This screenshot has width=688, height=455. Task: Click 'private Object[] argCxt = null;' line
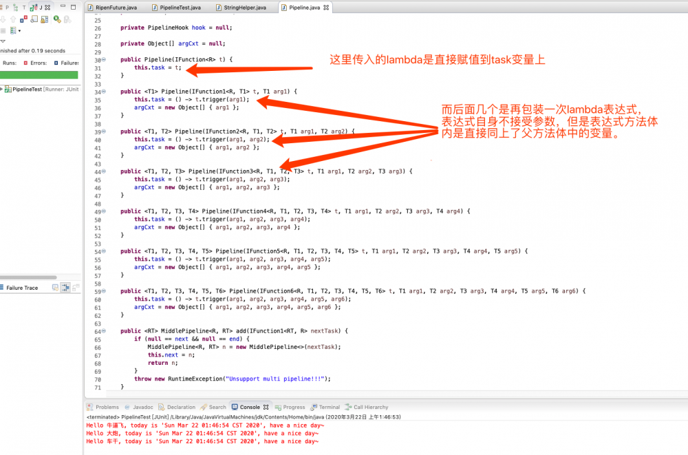[x=173, y=43]
